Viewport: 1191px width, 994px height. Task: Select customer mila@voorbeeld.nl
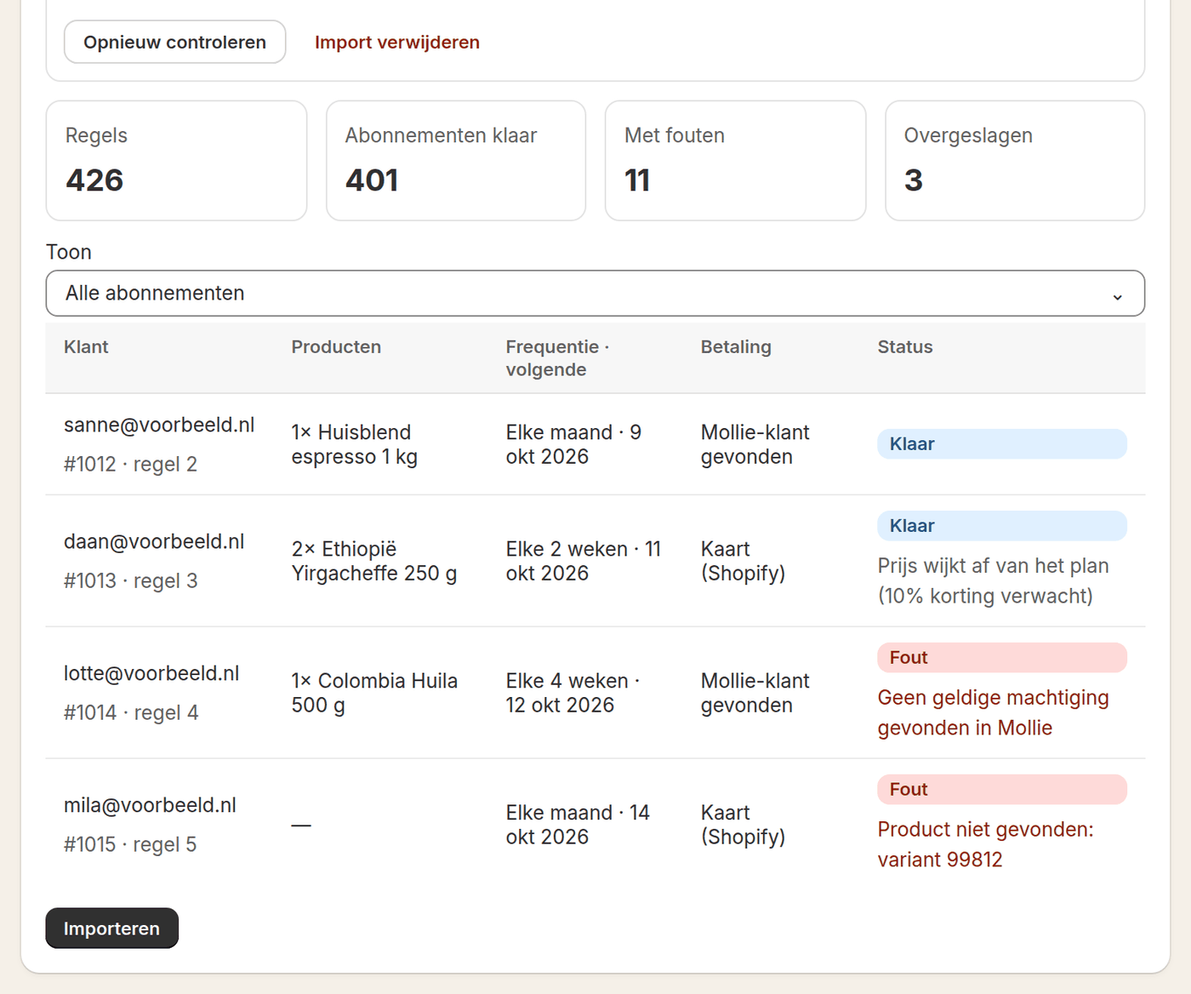[x=150, y=805]
